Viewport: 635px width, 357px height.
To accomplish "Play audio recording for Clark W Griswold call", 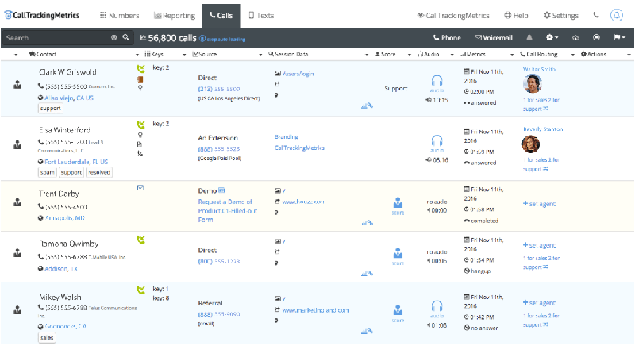I will pyautogui.click(x=437, y=82).
